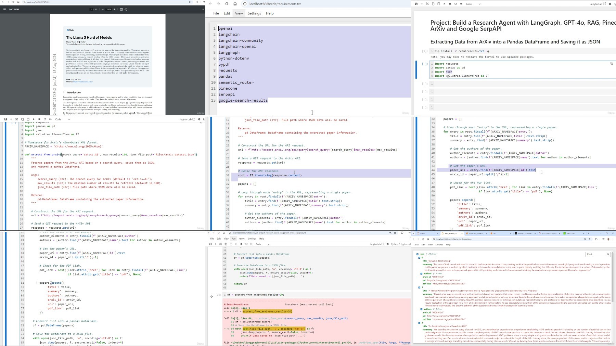Viewport: 616px width, 346px height.
Task: Save the notebook showing the extract_from_arxiv definition
Action: (5, 119)
